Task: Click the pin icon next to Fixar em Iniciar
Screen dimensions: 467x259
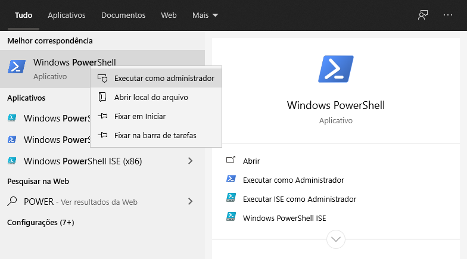Action: pos(102,116)
